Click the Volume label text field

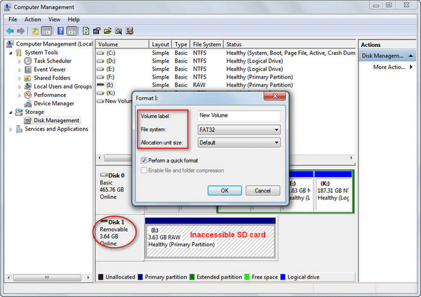239,116
